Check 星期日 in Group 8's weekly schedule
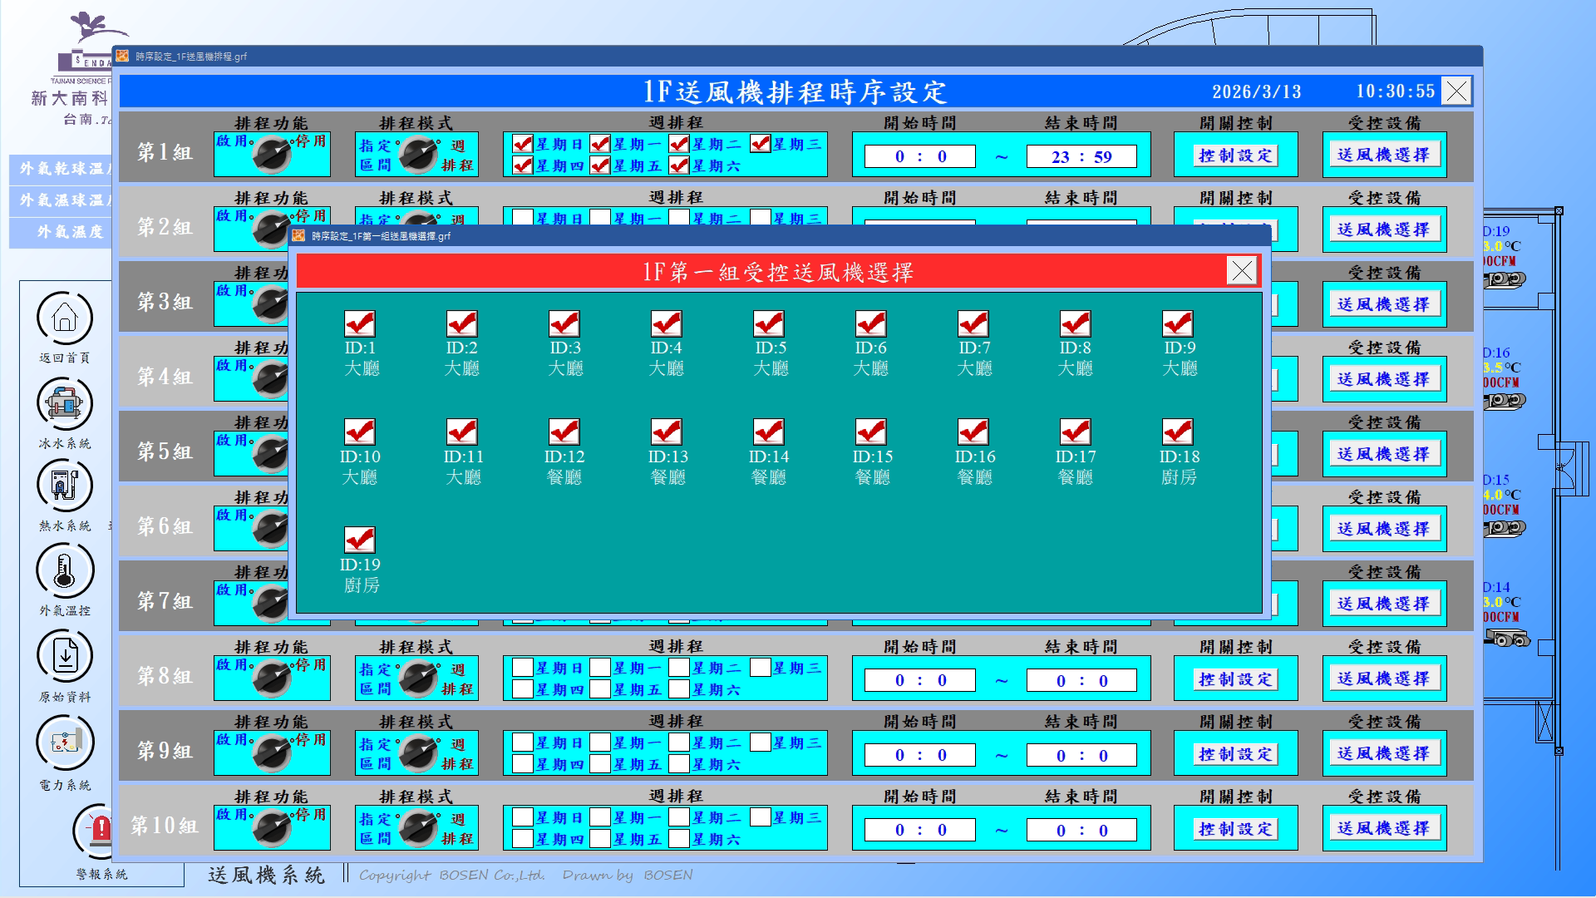1596x898 pixels. [523, 668]
